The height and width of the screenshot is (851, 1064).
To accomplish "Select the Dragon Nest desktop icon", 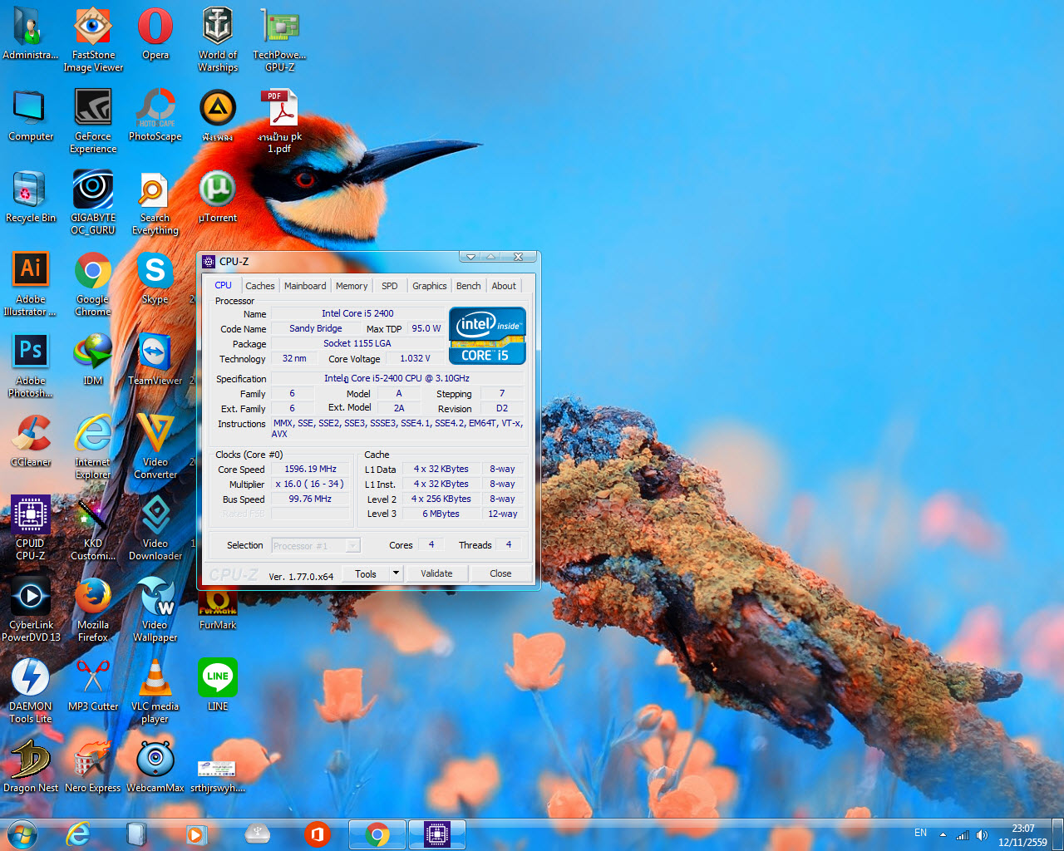I will point(31,766).
